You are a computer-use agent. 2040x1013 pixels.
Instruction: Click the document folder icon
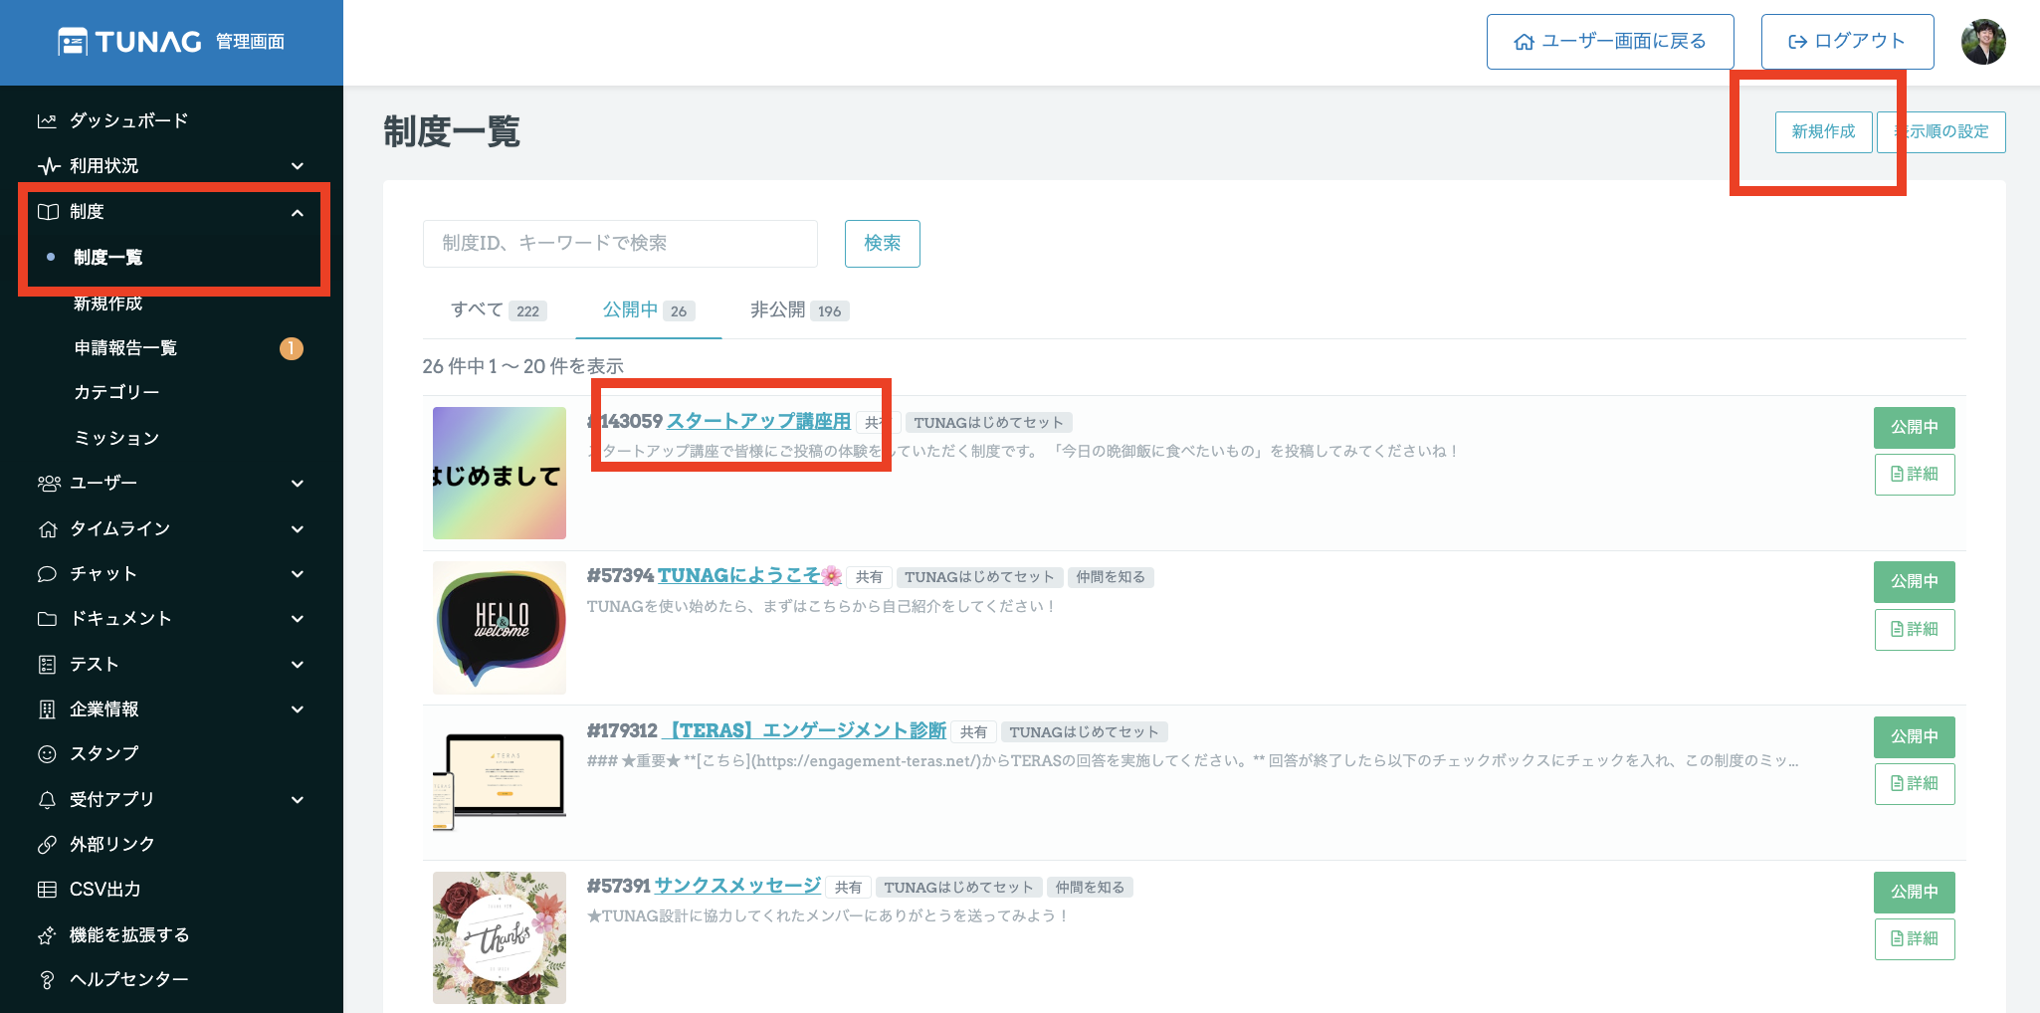pyautogui.click(x=47, y=618)
